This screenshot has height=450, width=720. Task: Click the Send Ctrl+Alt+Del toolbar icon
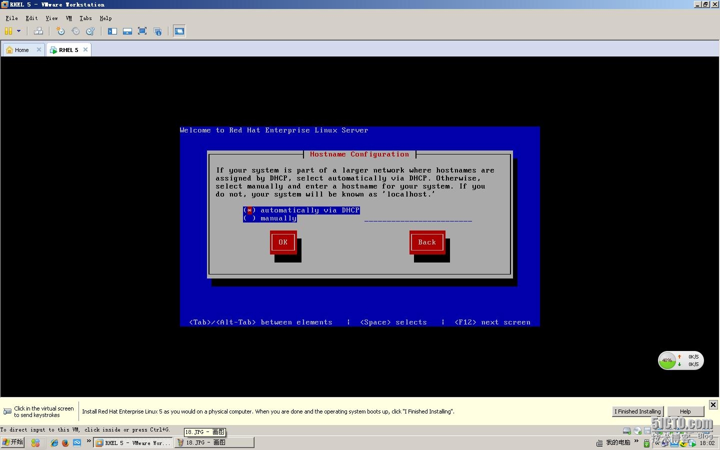38,31
